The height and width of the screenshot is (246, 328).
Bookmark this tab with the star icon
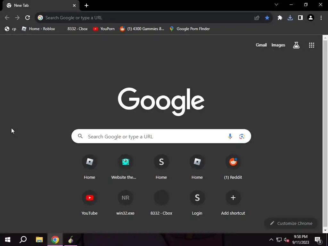[x=267, y=18]
